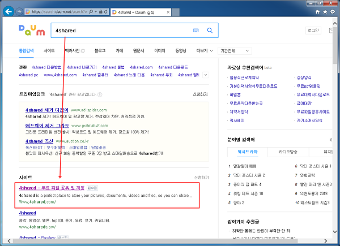The width and height of the screenshot is (340, 246).
Task: Click ranked item 의천도룡기 2019
Action: [313, 193]
